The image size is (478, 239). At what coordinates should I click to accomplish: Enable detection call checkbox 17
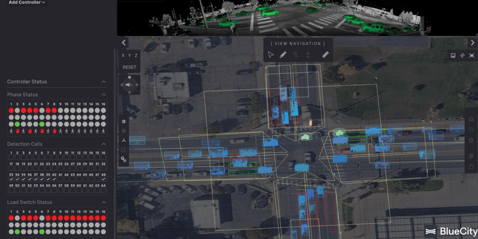click(x=11, y=169)
